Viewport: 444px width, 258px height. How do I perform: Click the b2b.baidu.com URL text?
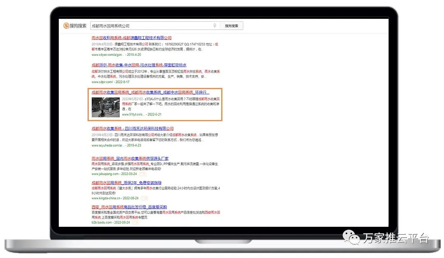click(101, 222)
